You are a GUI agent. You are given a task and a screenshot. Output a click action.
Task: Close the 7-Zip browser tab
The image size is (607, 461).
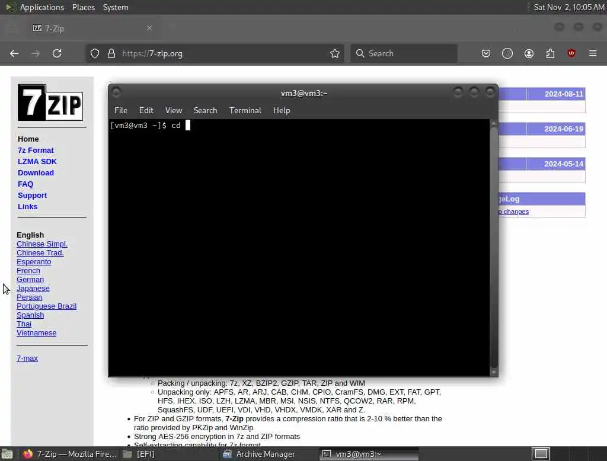(x=149, y=28)
